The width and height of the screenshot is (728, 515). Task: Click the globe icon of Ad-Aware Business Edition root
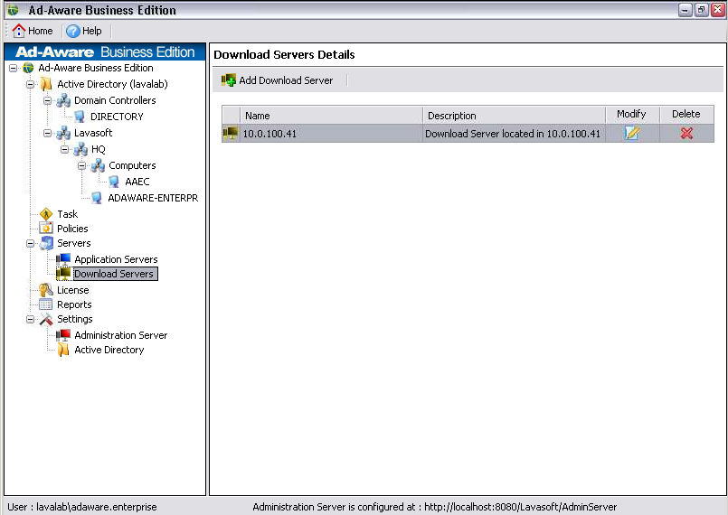[x=29, y=68]
